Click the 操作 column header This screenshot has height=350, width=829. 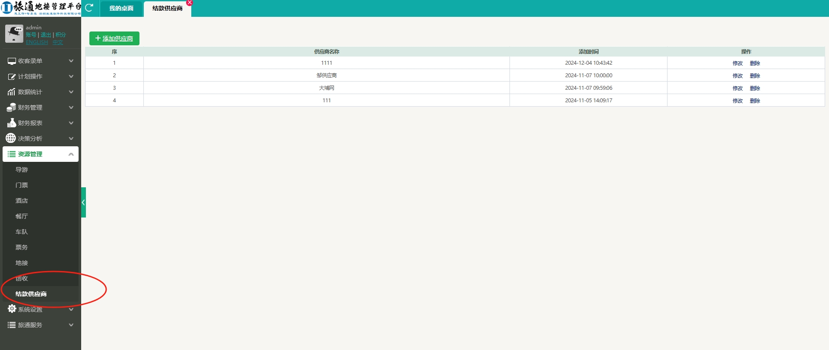tap(746, 52)
